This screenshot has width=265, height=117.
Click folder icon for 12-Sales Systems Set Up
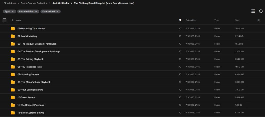pyautogui.click(x=13, y=113)
